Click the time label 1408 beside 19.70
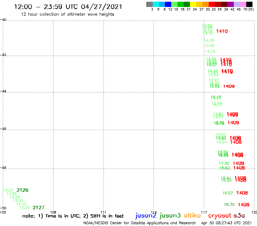257x226 pixels. pos(244,205)
